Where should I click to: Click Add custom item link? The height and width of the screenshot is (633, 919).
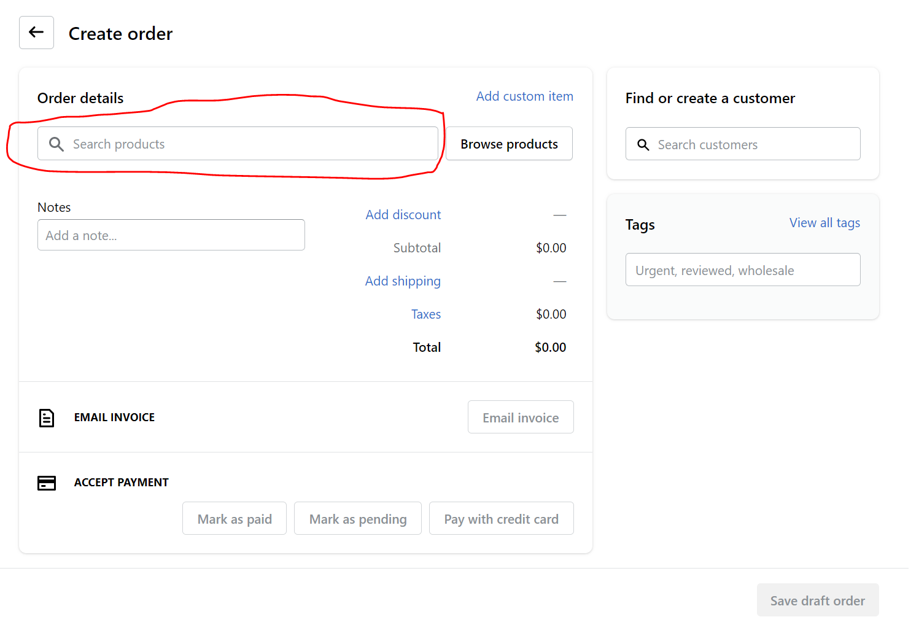[524, 96]
